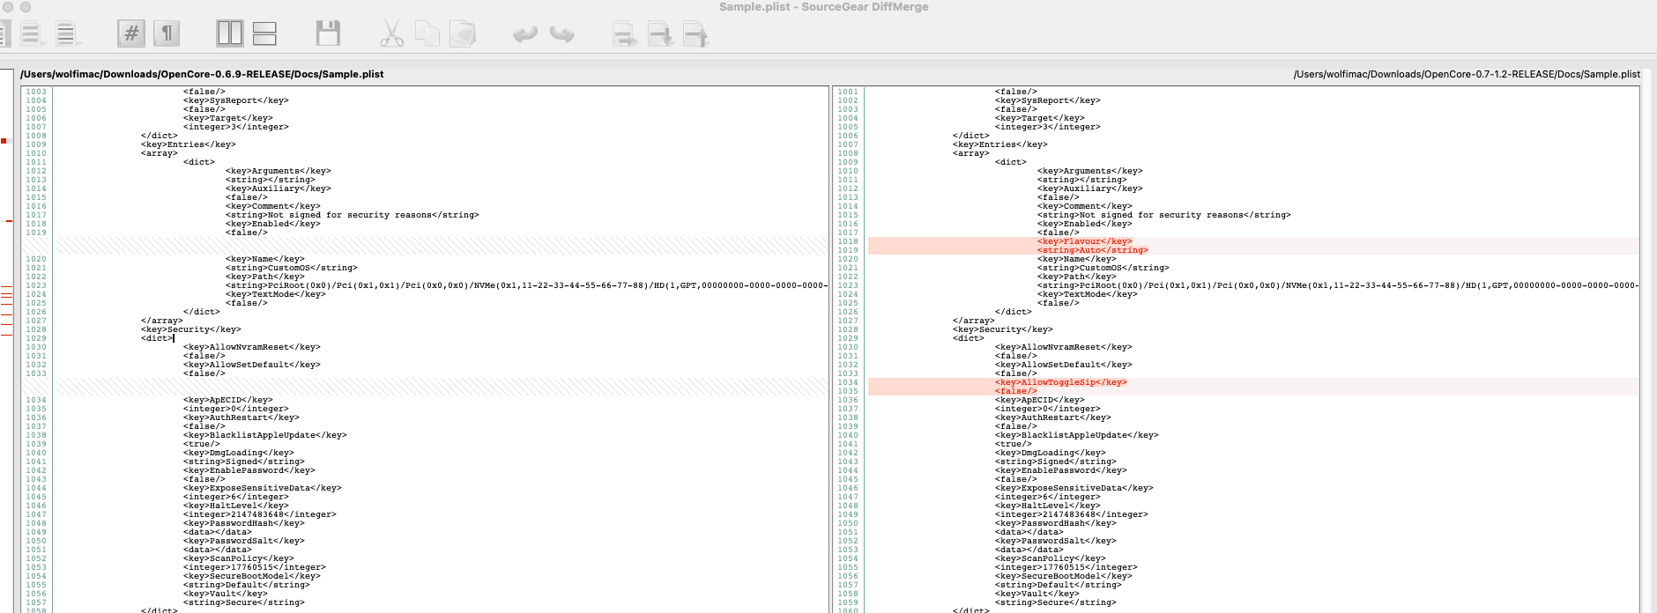Click <string>Default</string> in left pane
The image size is (1657, 613).
(246, 585)
